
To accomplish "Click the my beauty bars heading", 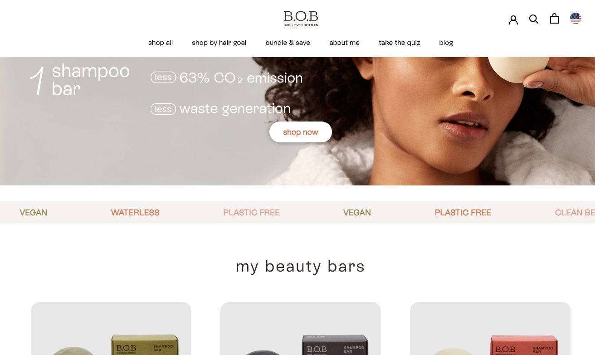I will pos(300,267).
